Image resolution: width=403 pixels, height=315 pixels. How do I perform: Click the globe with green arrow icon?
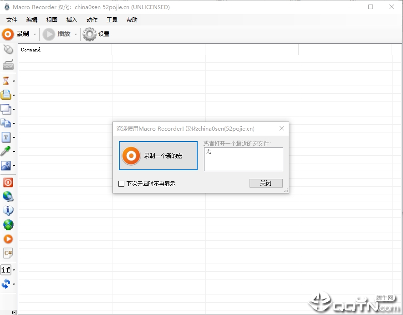tap(8, 225)
